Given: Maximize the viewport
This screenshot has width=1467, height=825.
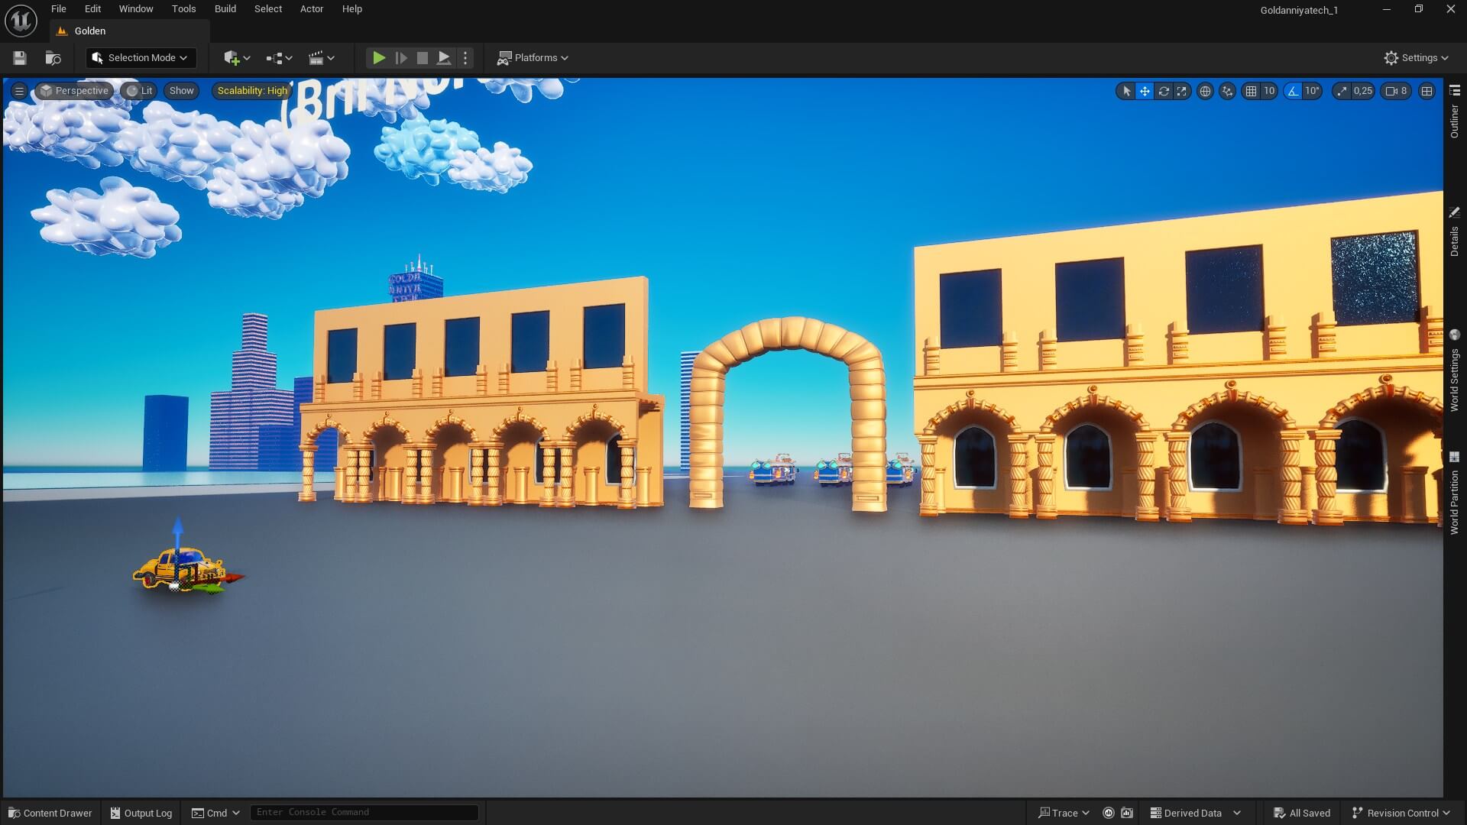Looking at the screenshot, I should click(1427, 90).
